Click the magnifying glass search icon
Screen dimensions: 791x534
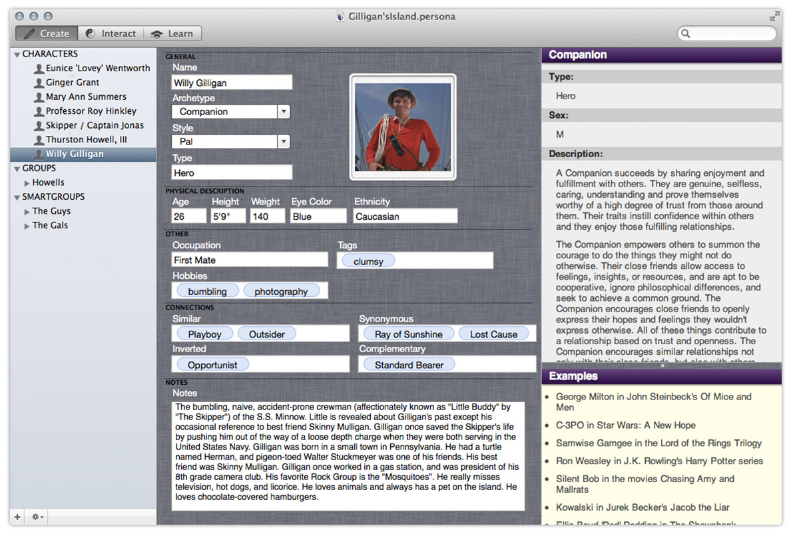[x=686, y=34]
